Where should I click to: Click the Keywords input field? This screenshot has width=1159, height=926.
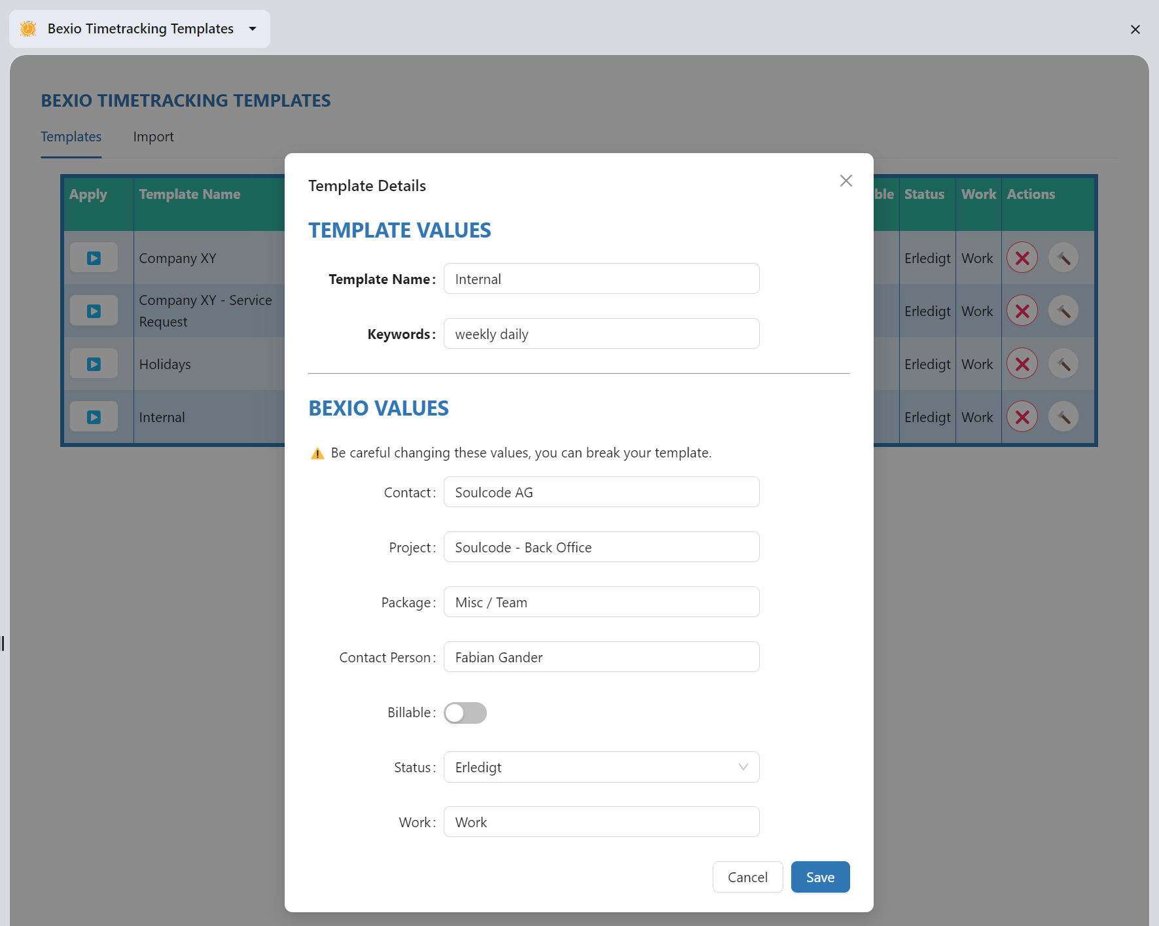click(601, 333)
